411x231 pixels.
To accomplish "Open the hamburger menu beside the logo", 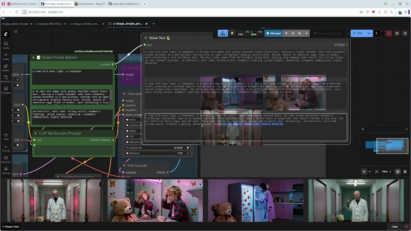I will [x=16, y=31].
